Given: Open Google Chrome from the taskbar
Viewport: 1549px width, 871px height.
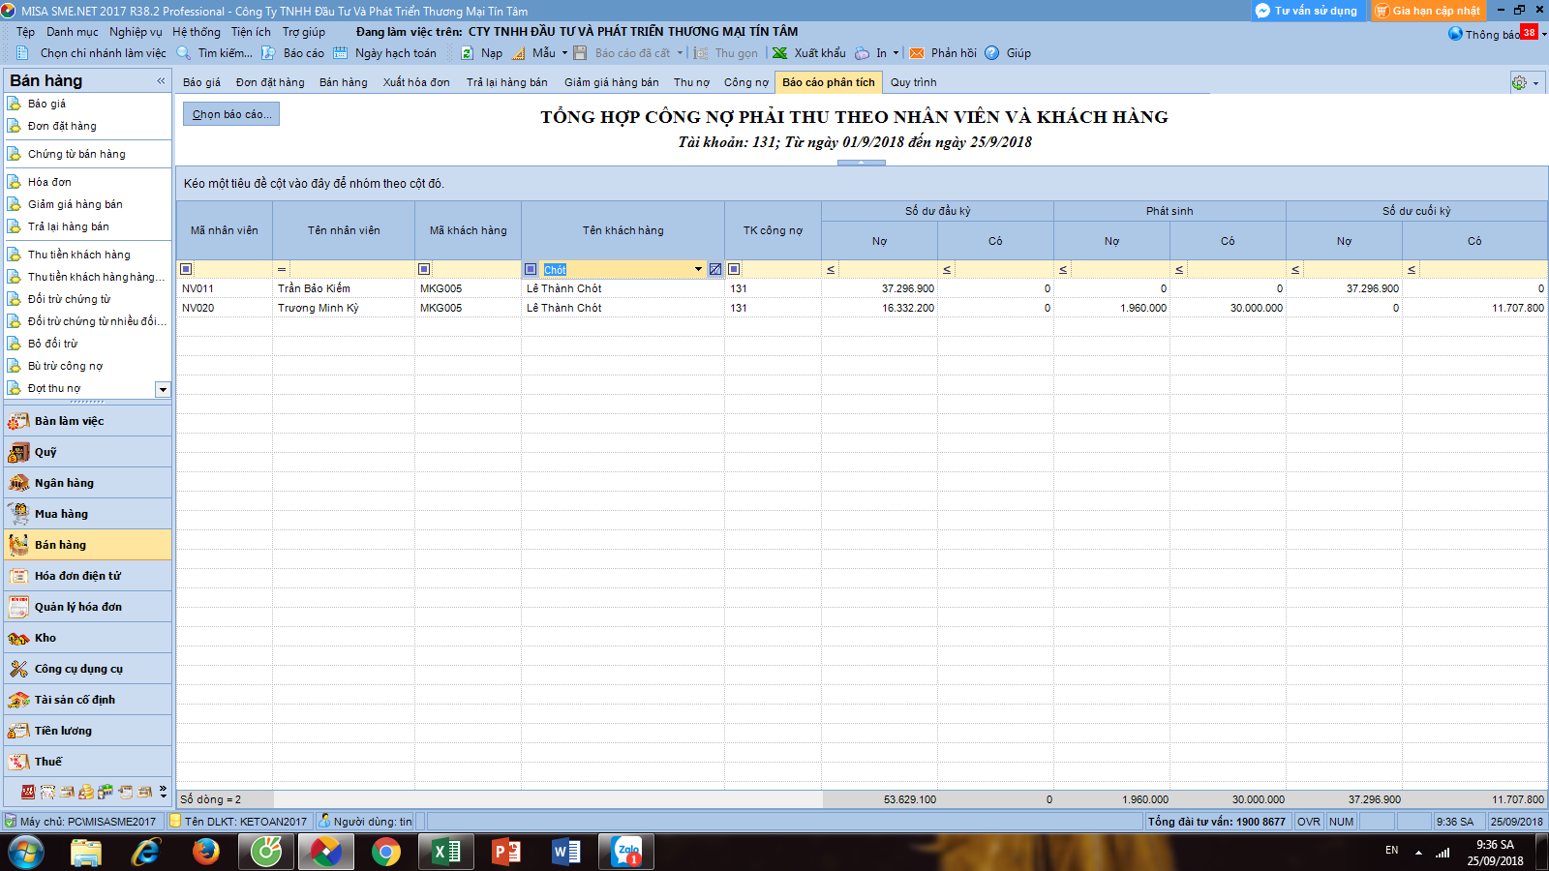Looking at the screenshot, I should tap(385, 852).
